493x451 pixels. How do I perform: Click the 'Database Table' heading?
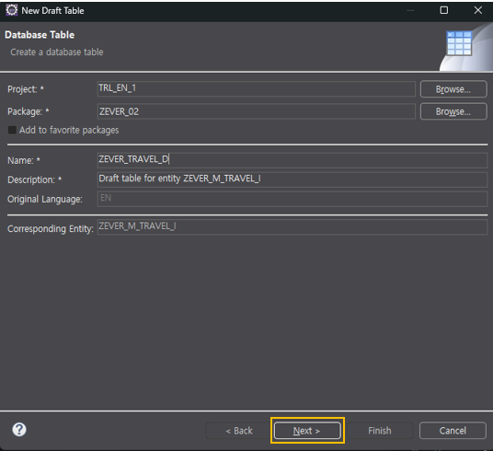coord(40,35)
